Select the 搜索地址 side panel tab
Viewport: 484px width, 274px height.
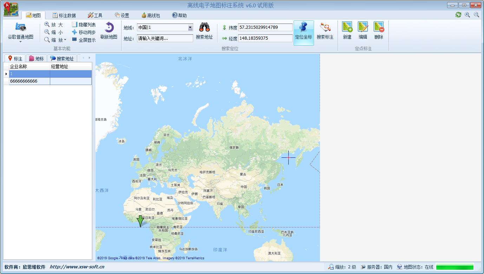(62, 59)
